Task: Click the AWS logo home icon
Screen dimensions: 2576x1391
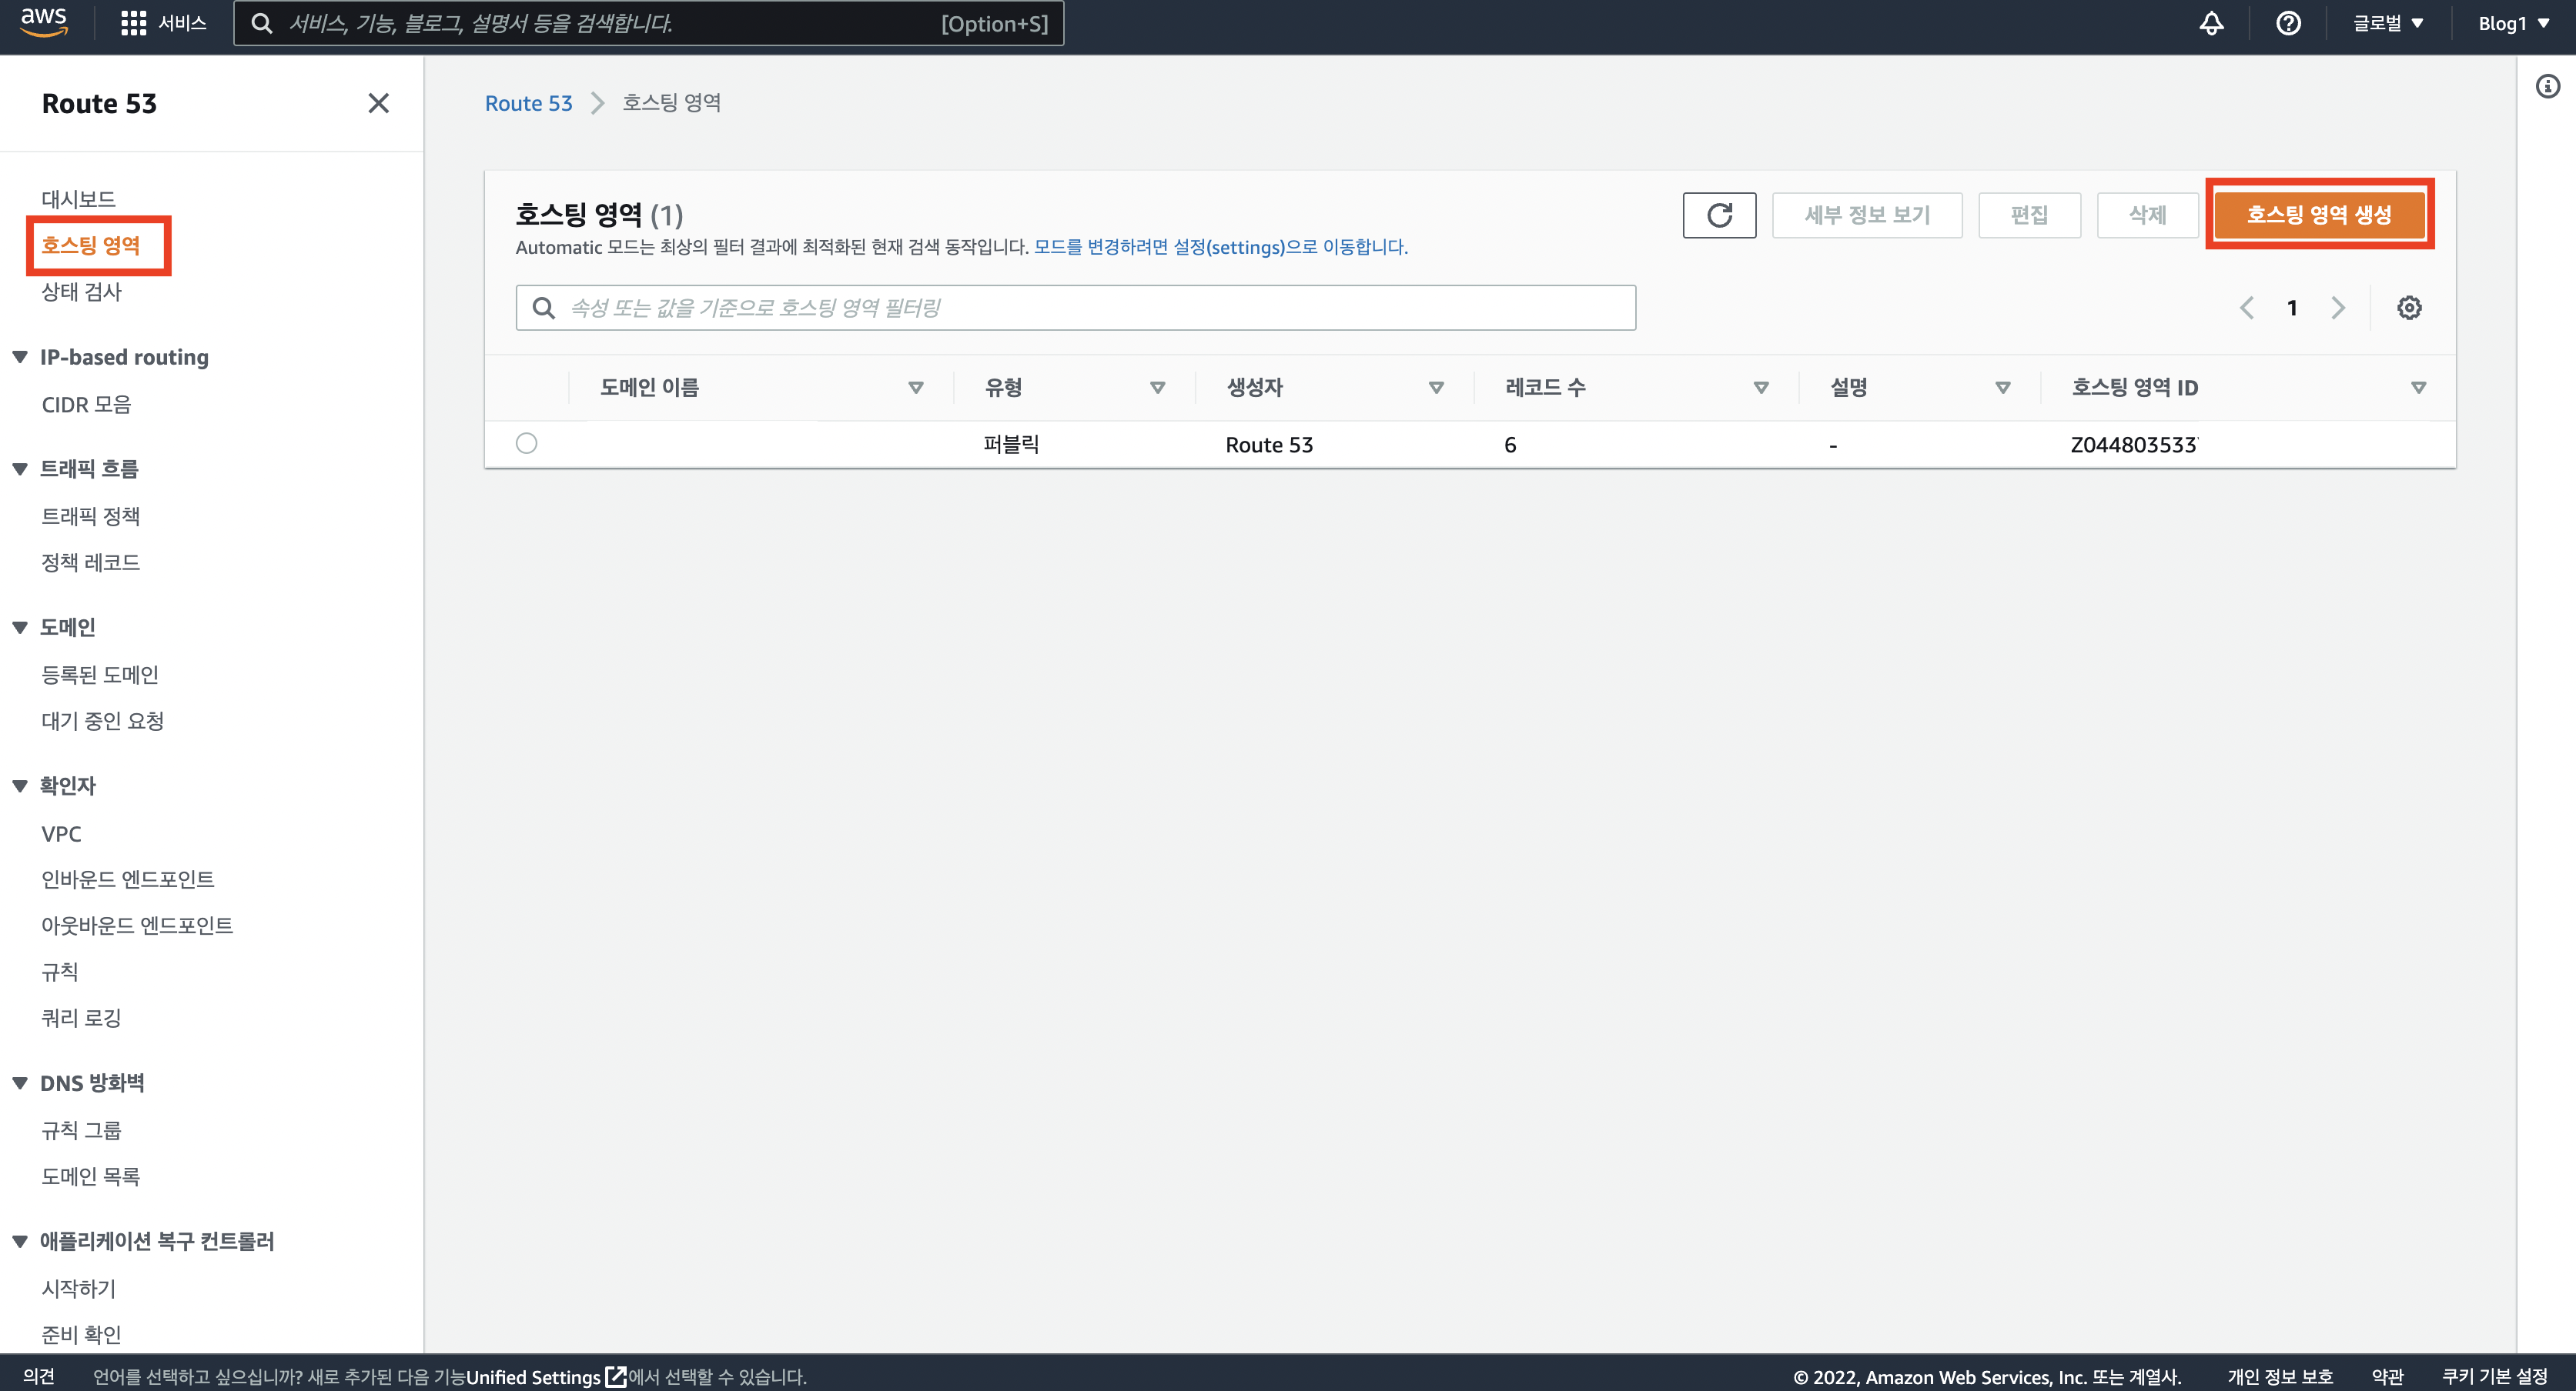Action: [44, 22]
